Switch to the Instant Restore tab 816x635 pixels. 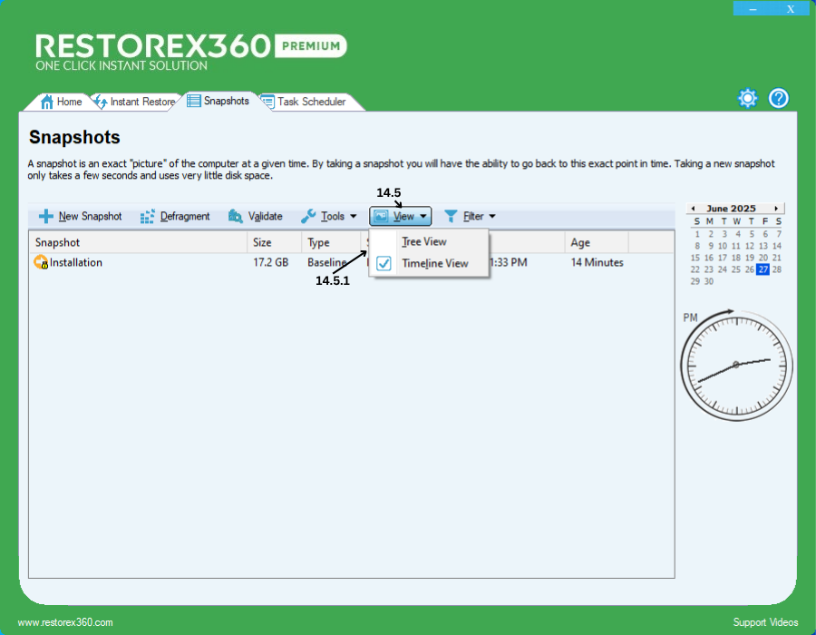click(x=135, y=102)
